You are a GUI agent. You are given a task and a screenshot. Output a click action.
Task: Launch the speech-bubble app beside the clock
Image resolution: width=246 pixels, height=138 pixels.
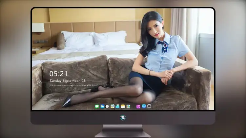pyautogui.click(x=113, y=106)
